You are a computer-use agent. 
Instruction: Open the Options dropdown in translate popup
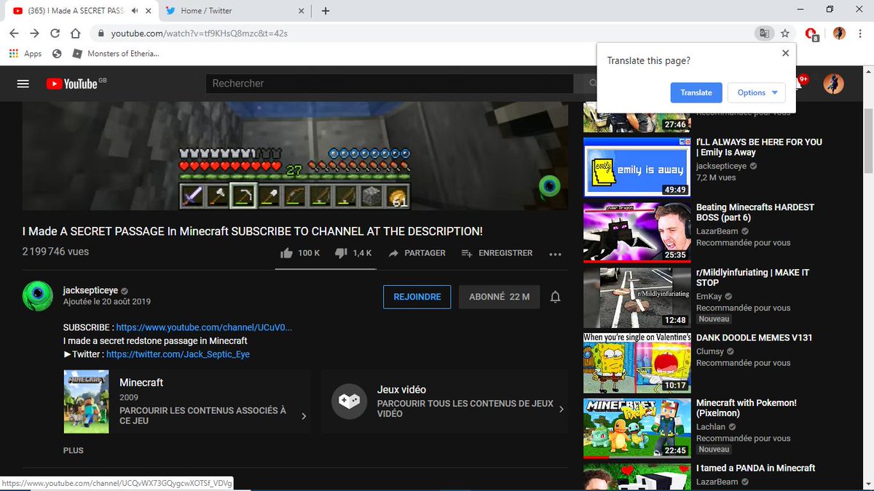(x=757, y=92)
